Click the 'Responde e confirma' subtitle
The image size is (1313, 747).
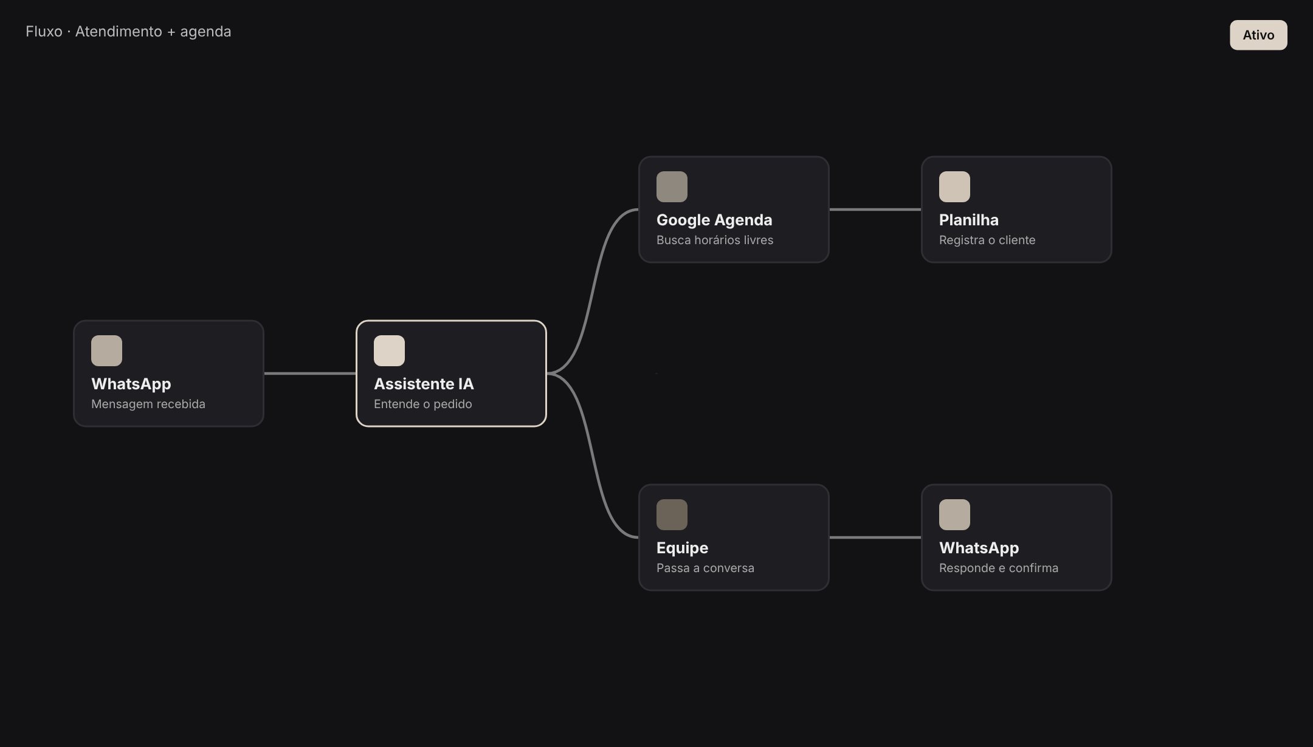[999, 568]
